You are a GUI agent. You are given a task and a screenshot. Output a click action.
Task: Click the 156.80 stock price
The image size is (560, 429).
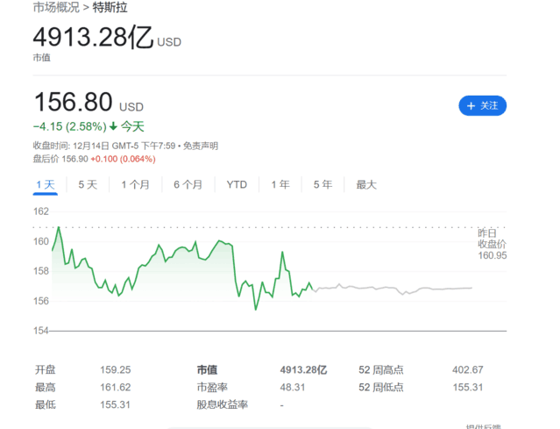click(74, 102)
